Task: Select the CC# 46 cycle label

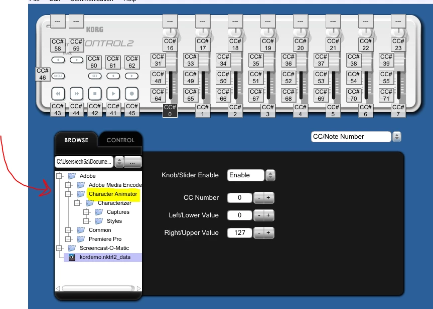Action: pyautogui.click(x=43, y=74)
